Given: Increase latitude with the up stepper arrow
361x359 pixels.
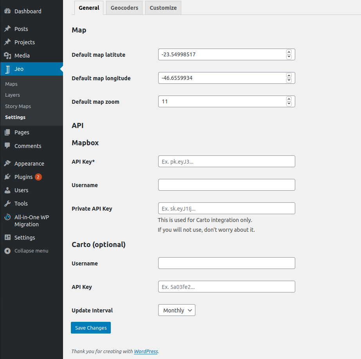Looking at the screenshot, I should tap(289, 52).
